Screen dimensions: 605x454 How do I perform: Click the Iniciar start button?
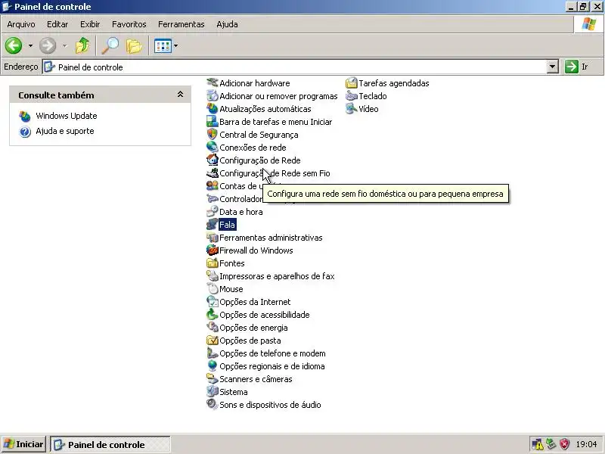[x=23, y=444]
